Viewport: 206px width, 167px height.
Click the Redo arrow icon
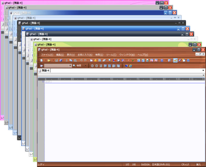tap(85, 60)
